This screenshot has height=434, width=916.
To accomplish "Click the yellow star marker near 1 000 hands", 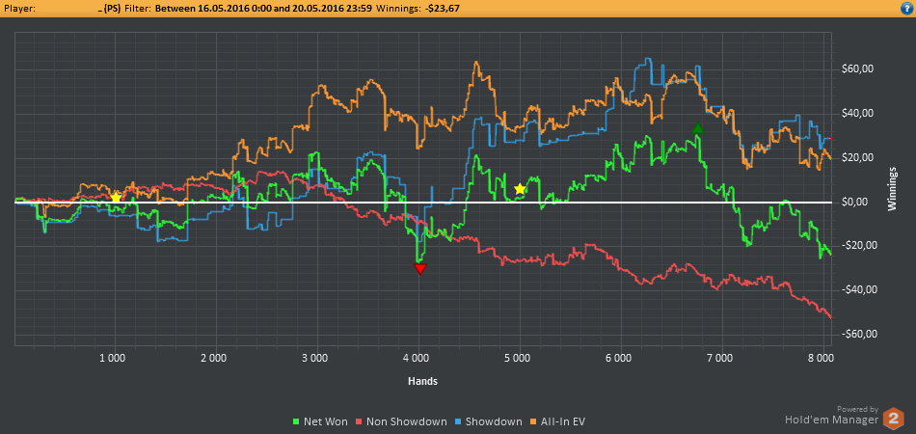I will [116, 197].
